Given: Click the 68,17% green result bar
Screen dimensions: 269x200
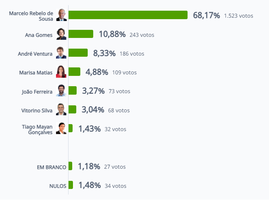Looking at the screenshot, I should 128,15.
